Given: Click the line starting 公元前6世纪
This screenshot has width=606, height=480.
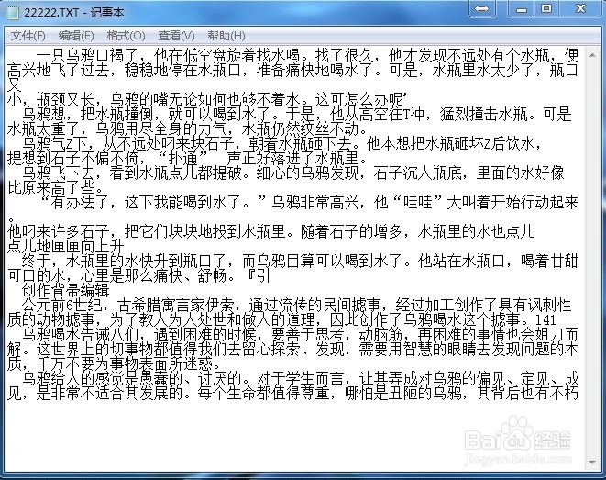Looking at the screenshot, I should click(x=297, y=306).
